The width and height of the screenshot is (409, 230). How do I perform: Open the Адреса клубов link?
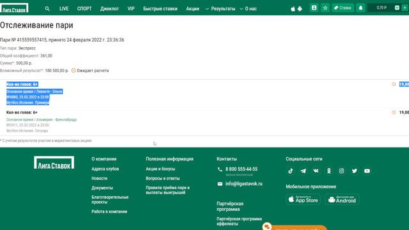pyautogui.click(x=105, y=169)
